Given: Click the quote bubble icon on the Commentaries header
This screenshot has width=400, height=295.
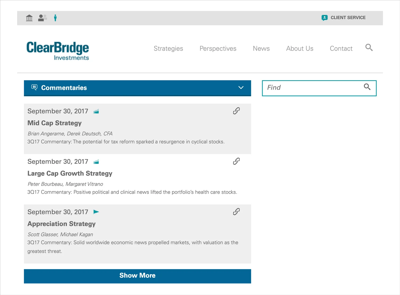Looking at the screenshot, I should pos(34,87).
